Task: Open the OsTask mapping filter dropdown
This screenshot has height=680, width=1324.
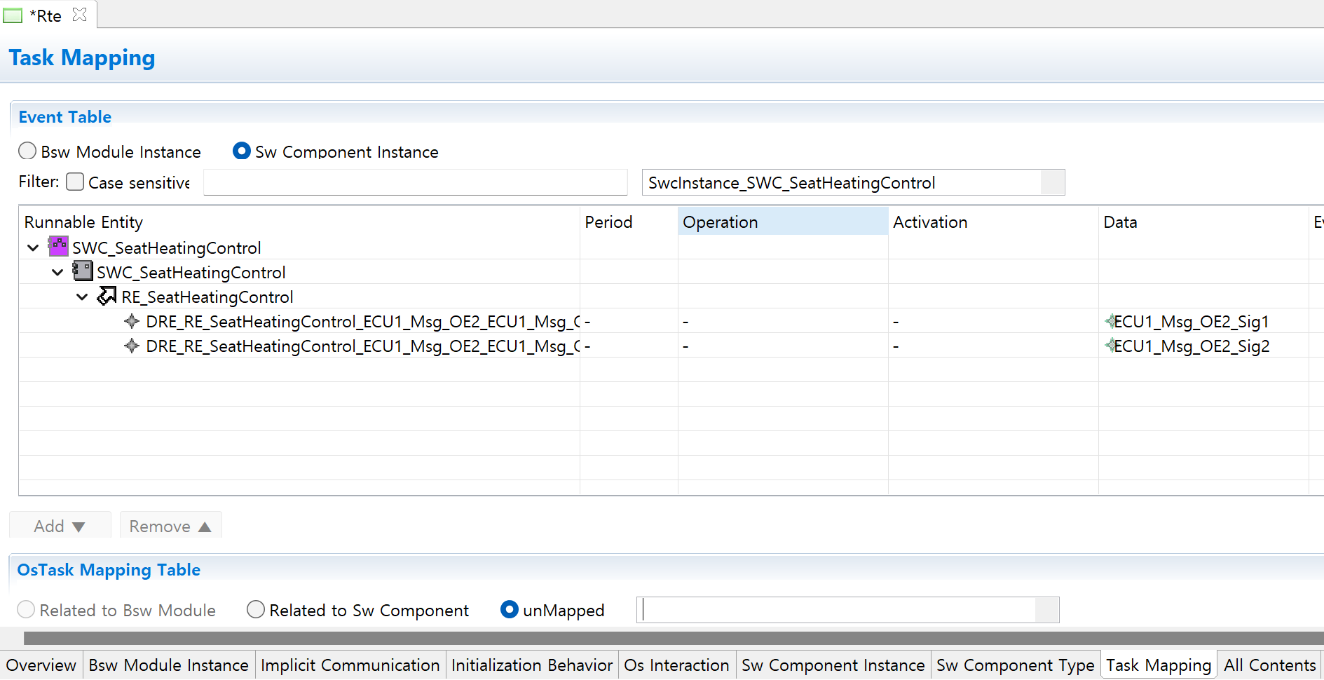Action: tap(1046, 610)
